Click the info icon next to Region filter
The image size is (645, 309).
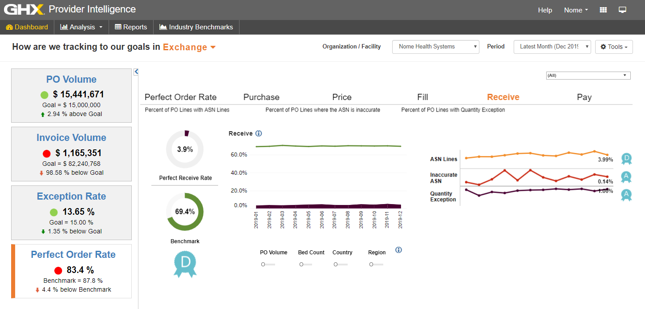tap(398, 250)
